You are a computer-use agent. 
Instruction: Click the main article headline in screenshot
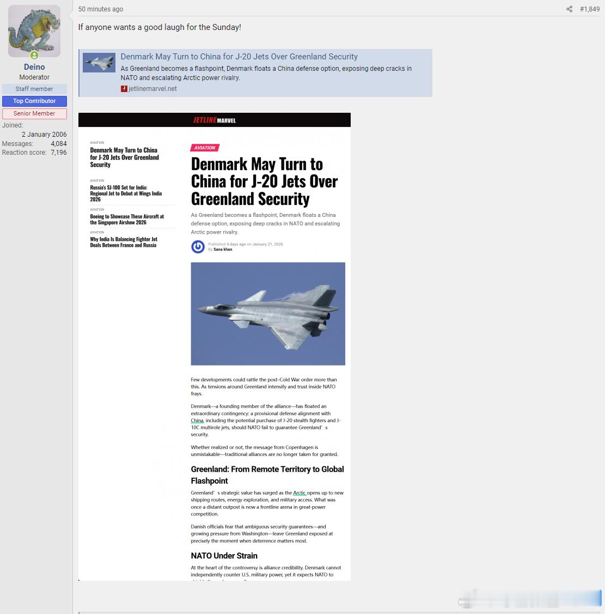[x=264, y=181]
